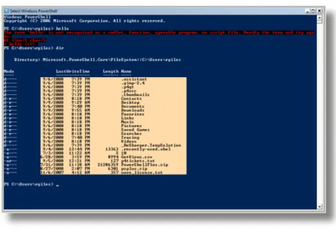Image resolution: width=336 pixels, height=237 pixels.
Task: Minimize the Windows PowerShell window
Action: [308, 11]
